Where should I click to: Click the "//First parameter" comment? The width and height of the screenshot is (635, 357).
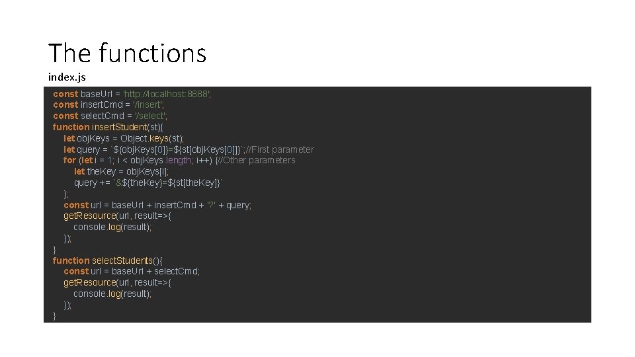(280, 149)
